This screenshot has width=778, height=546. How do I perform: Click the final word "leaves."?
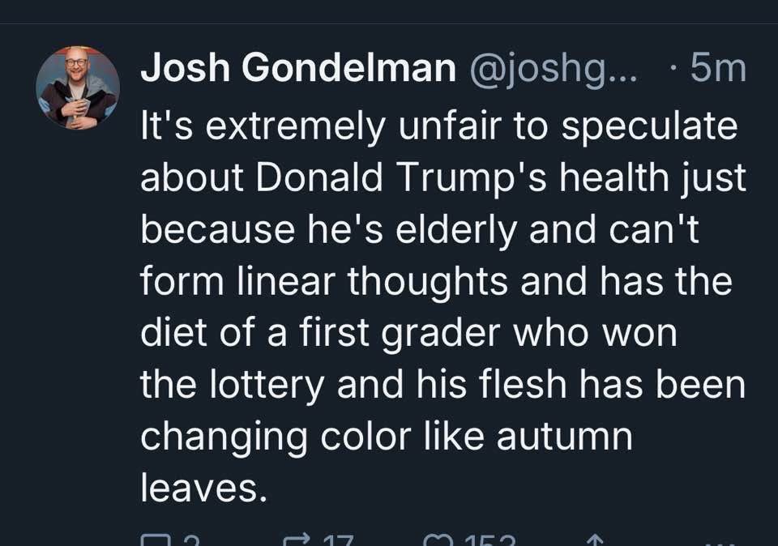point(203,489)
